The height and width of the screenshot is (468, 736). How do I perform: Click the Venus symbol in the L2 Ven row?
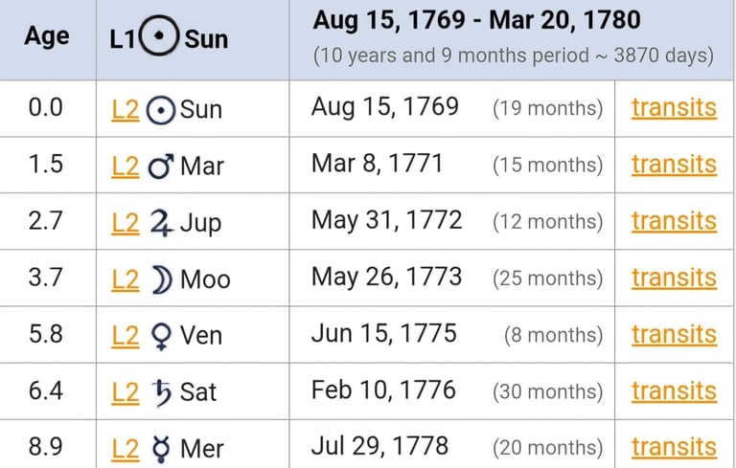click(159, 335)
